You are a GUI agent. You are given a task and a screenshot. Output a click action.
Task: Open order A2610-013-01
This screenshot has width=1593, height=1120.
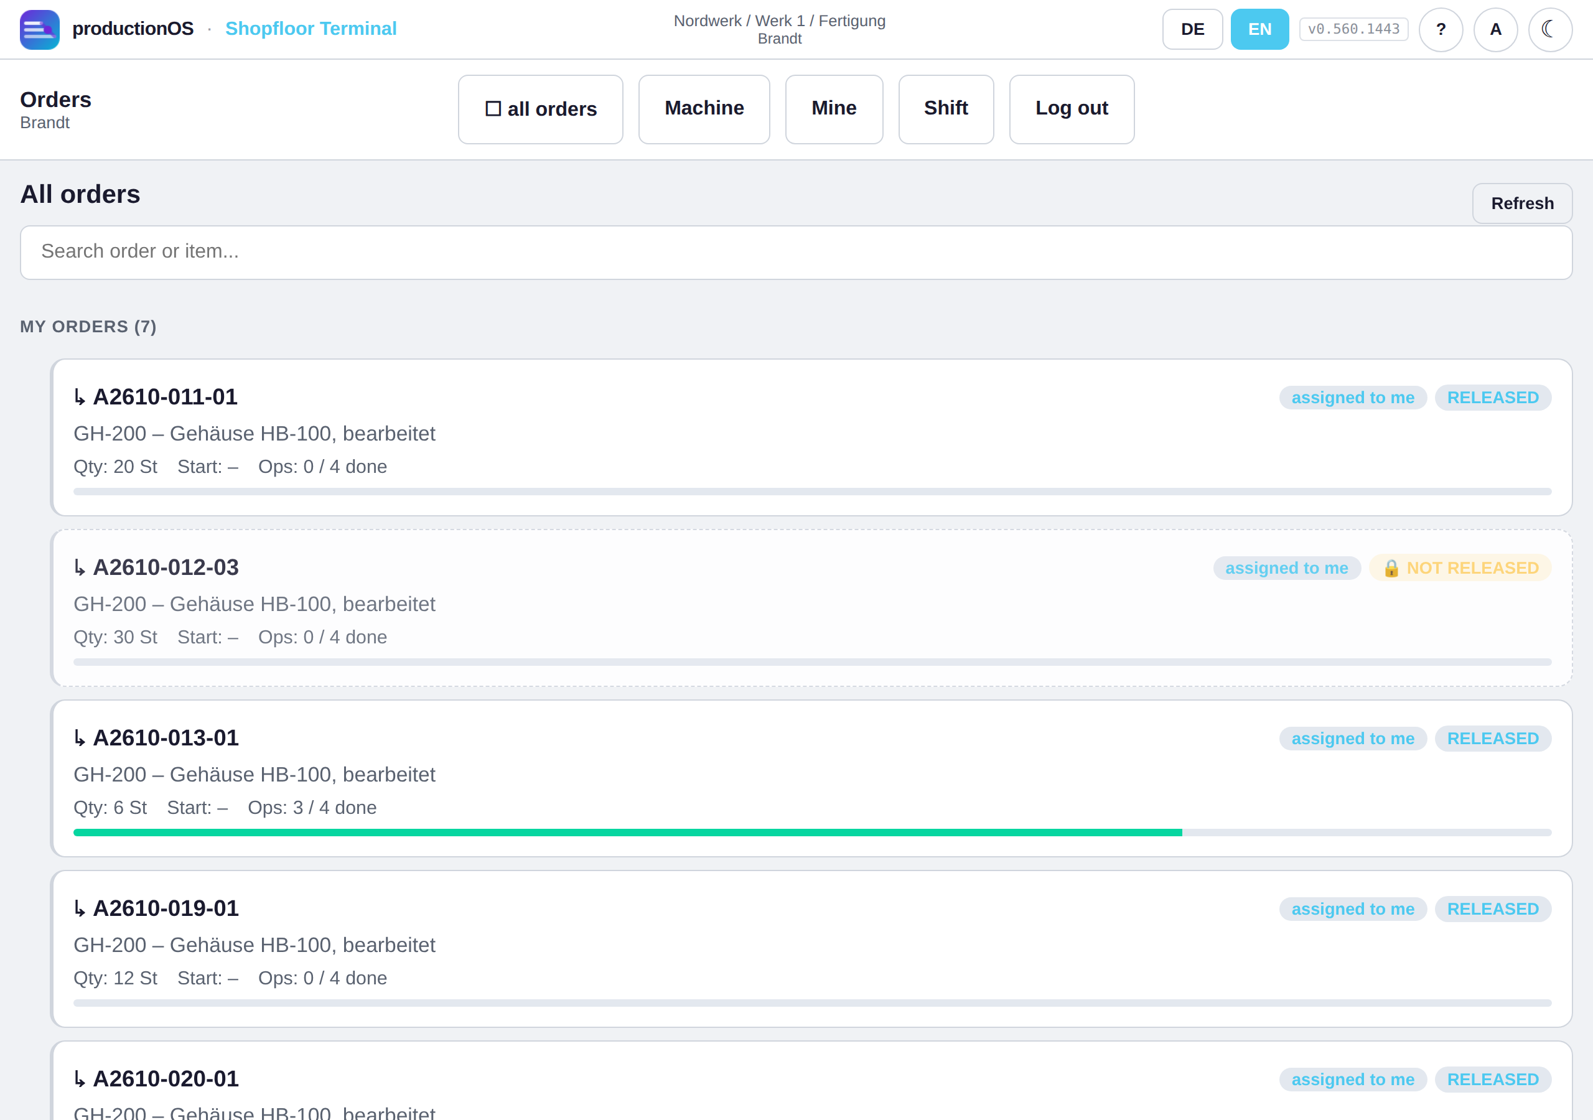(812, 778)
